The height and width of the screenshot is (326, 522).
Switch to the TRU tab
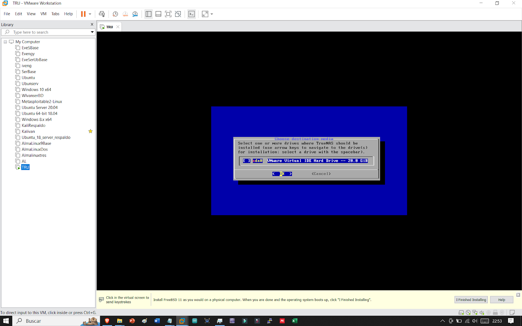110,27
